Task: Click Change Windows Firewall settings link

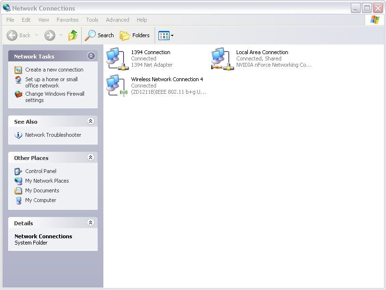Action: tap(55, 97)
